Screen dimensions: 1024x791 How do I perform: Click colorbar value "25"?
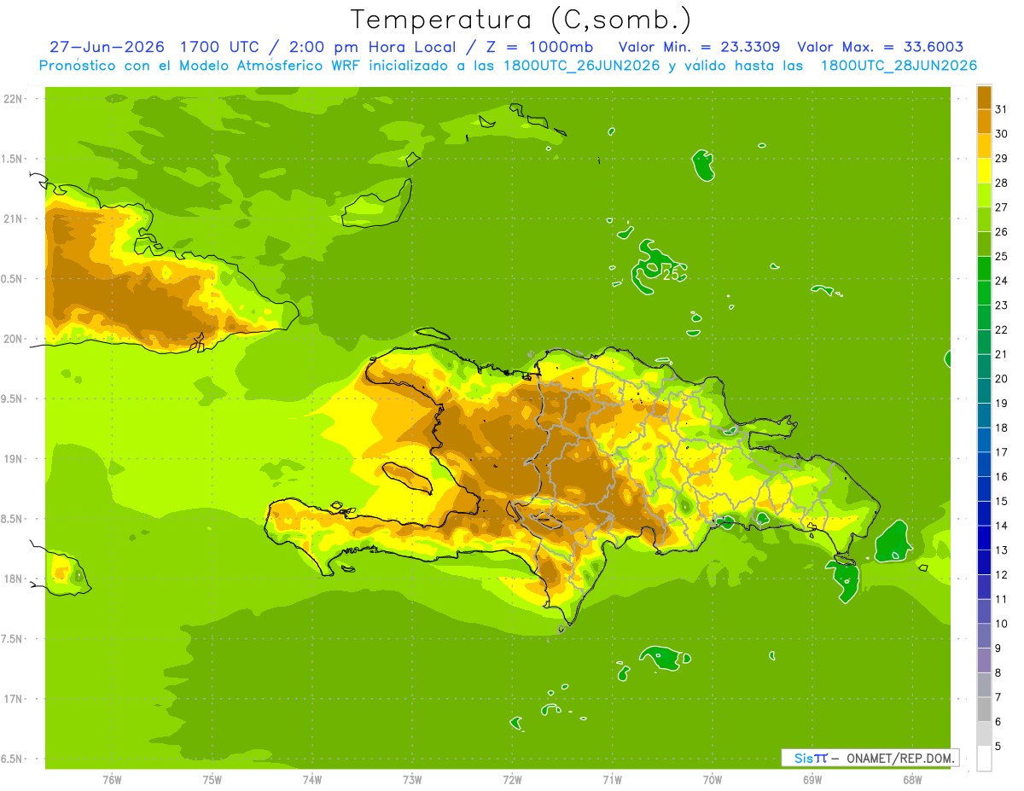click(1001, 256)
